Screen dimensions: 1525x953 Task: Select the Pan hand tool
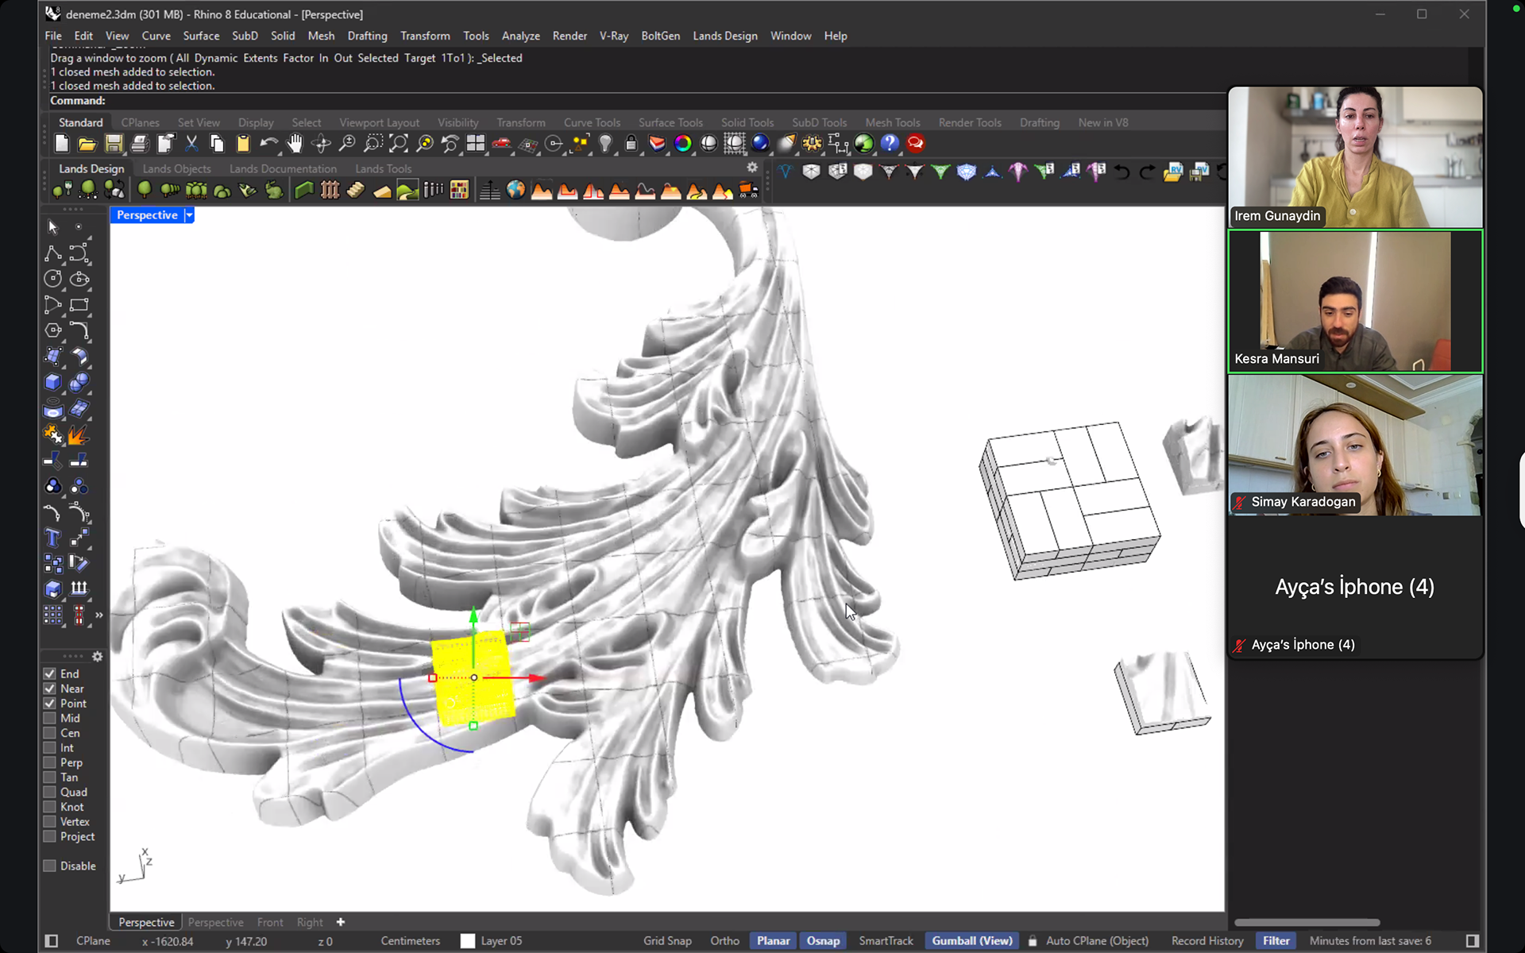pos(295,144)
